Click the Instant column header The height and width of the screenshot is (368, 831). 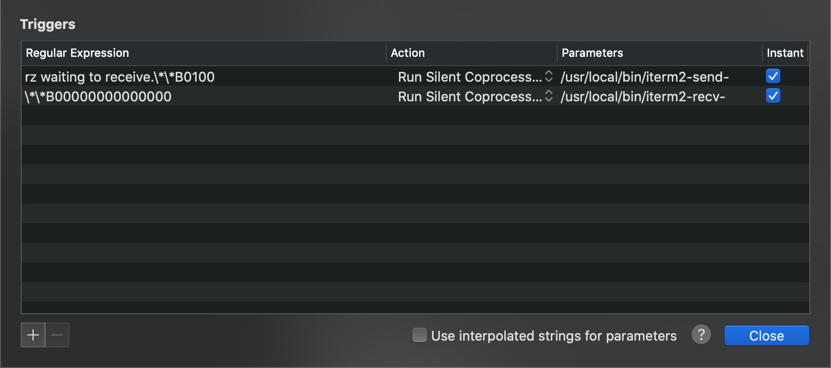click(785, 53)
